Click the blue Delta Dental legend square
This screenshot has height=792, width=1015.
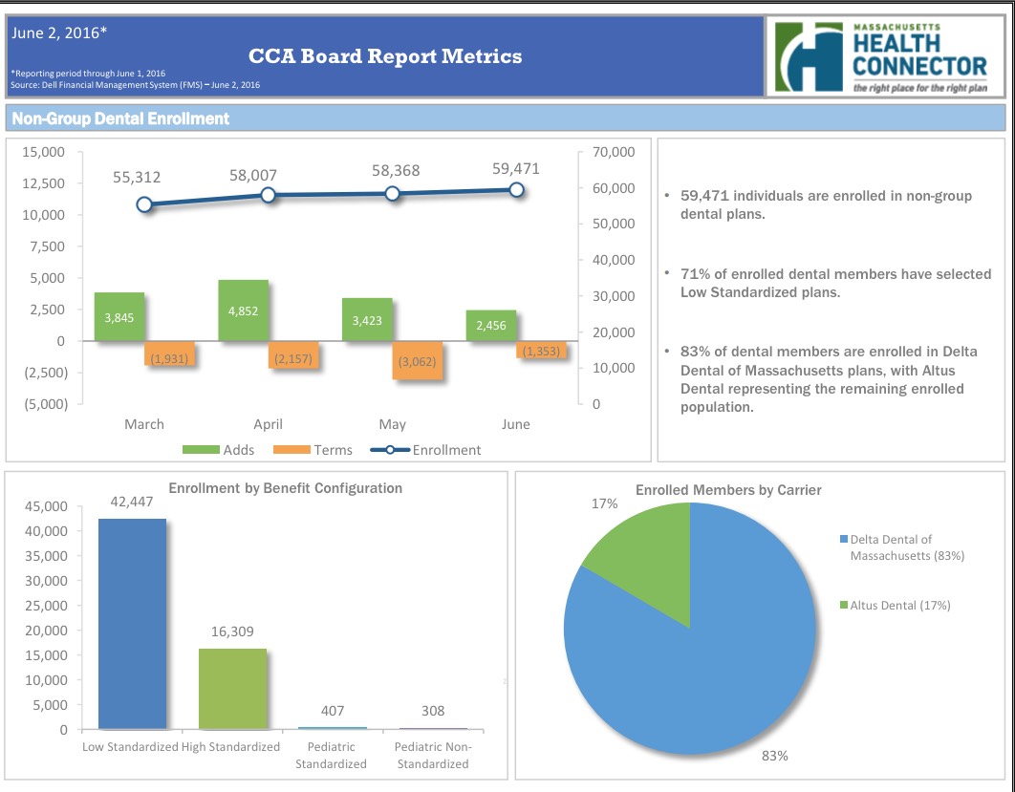tap(844, 541)
